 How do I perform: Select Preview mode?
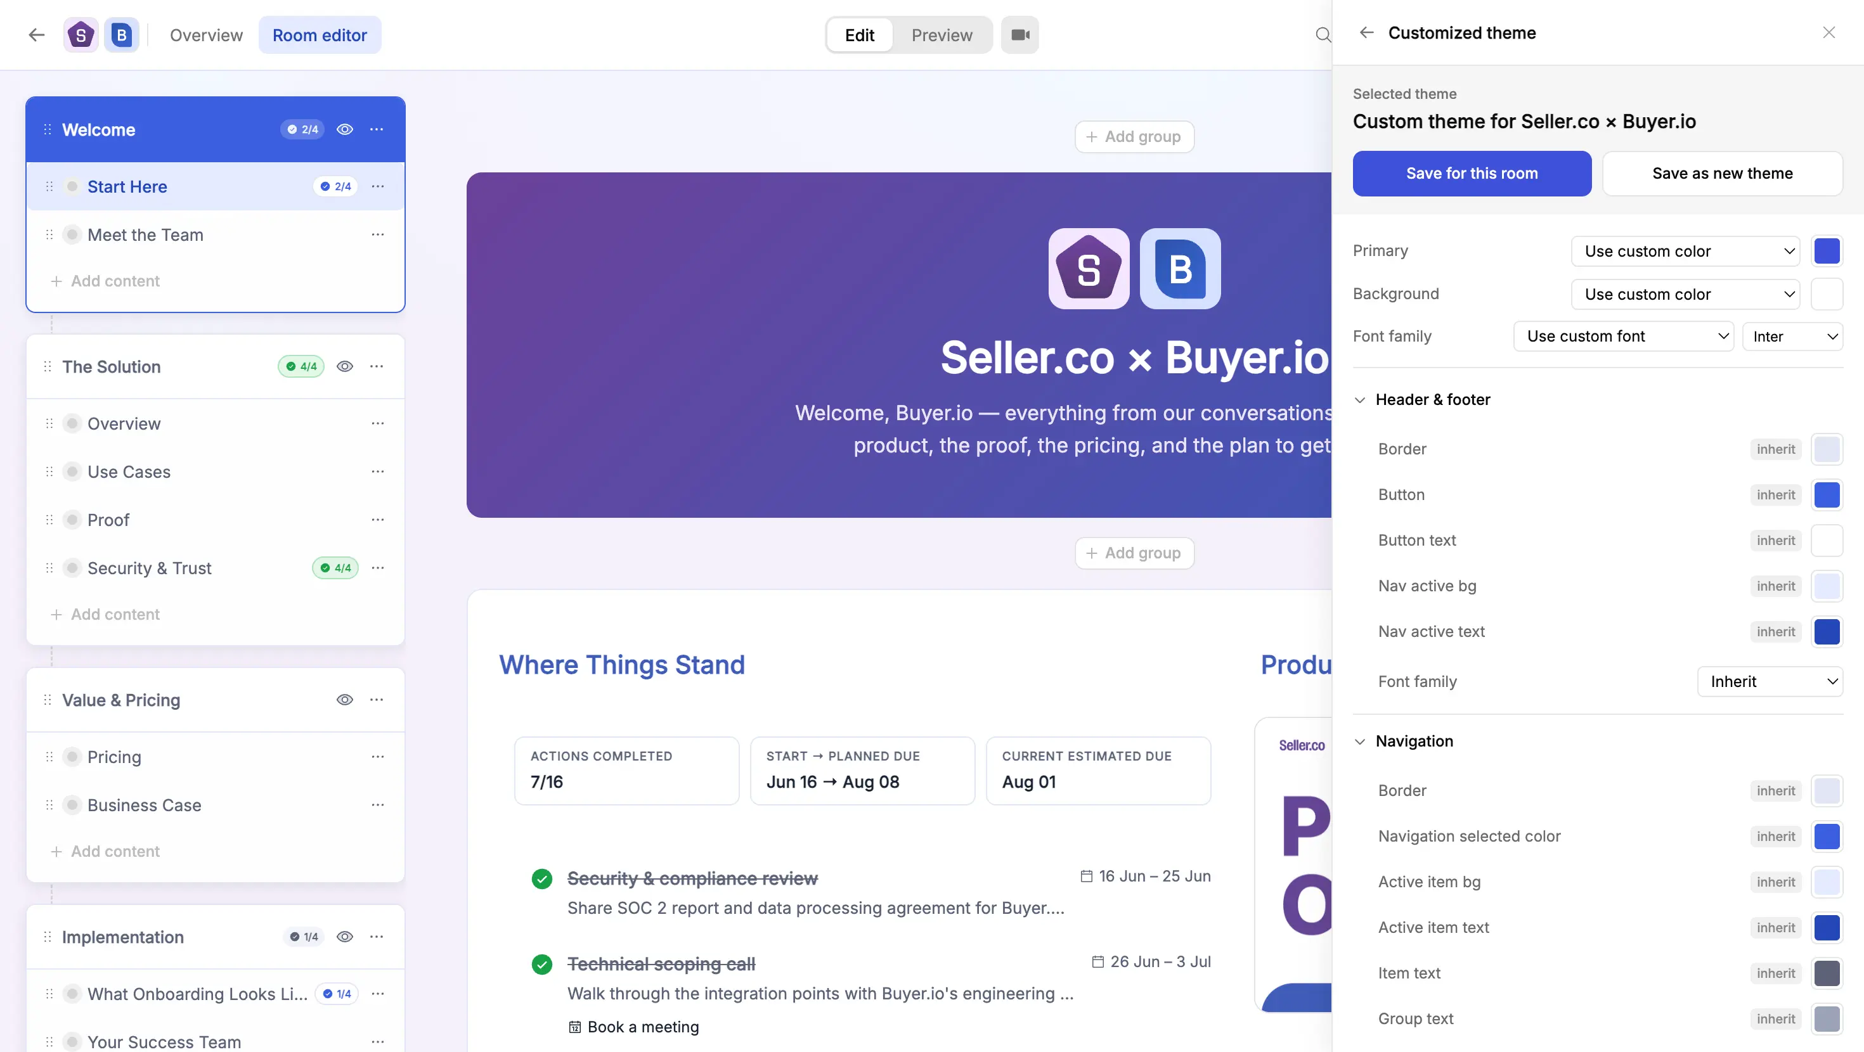(942, 35)
